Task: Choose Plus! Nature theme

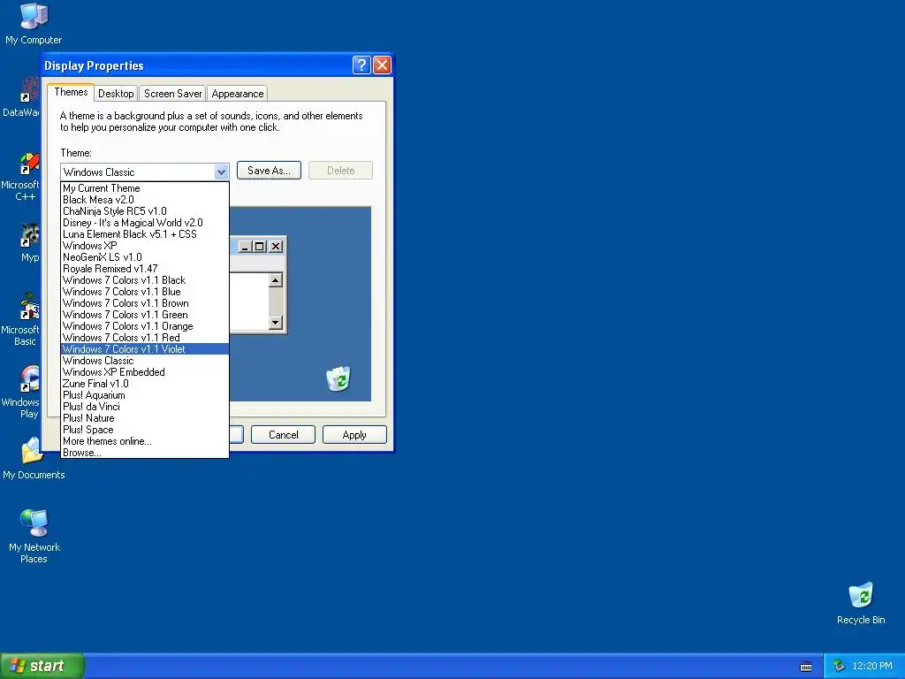Action: click(145, 418)
